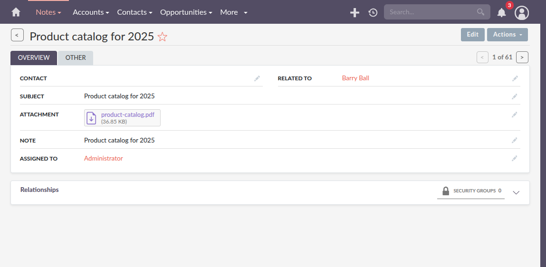546x267 pixels.
Task: Click pencil icon to edit Contact field
Action: [257, 78]
